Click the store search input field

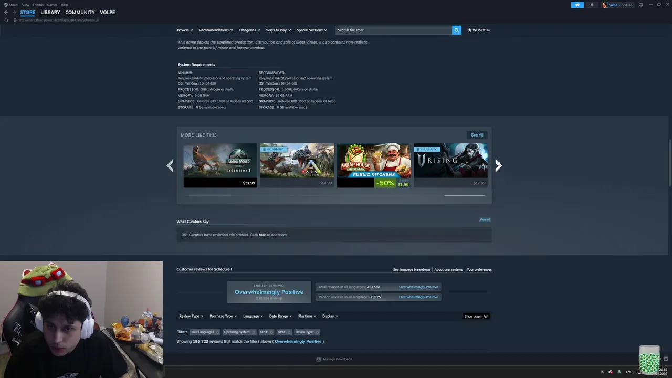tap(393, 30)
